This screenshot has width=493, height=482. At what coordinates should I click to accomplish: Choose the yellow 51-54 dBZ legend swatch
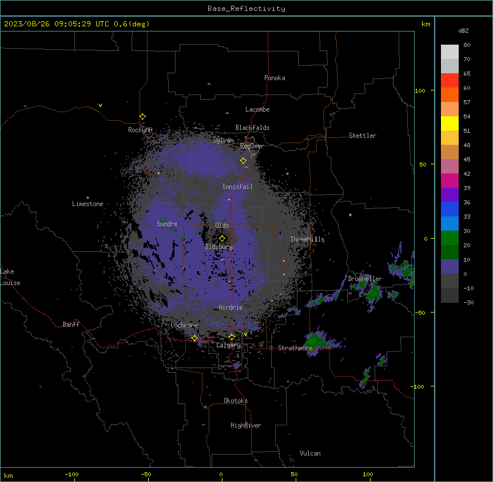[450, 123]
